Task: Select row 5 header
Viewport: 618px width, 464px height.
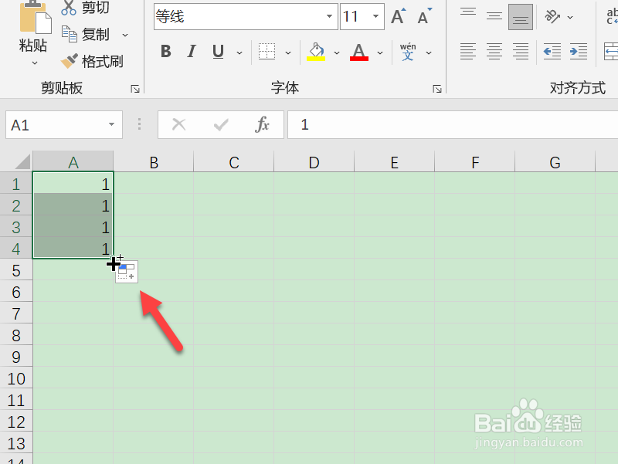Action: pos(15,270)
